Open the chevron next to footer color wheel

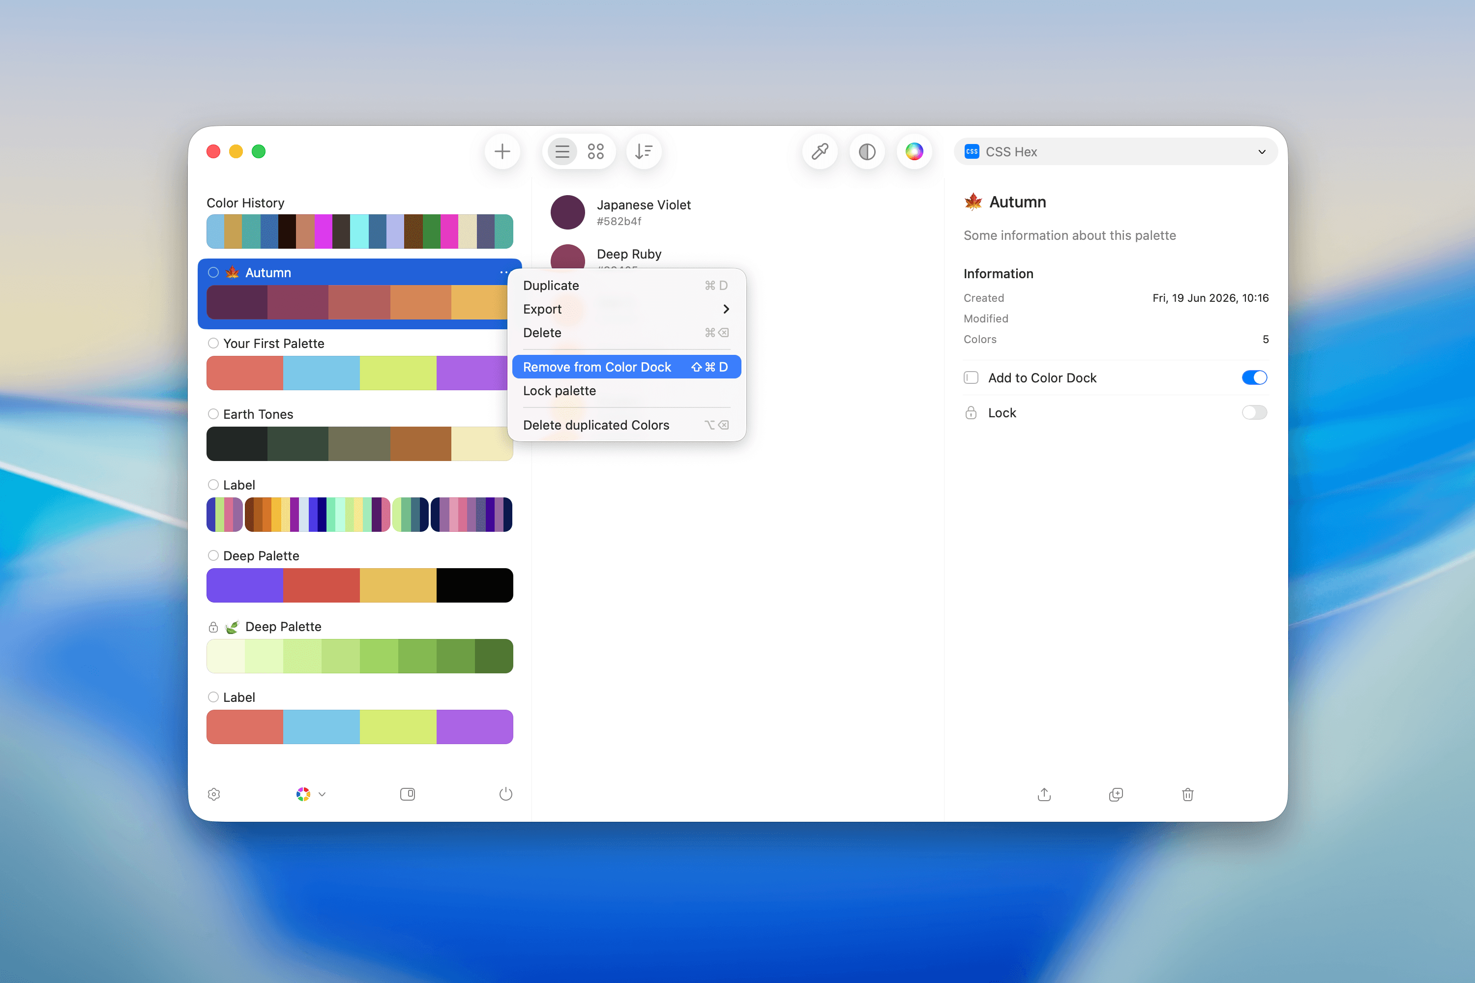click(323, 794)
